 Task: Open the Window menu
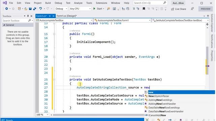tap(115, 3)
